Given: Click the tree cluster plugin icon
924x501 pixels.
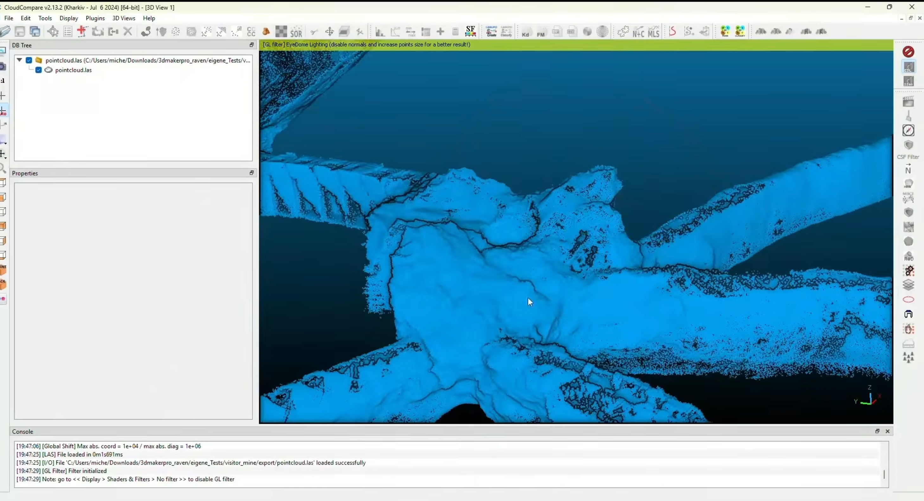Looking at the screenshot, I should click(x=908, y=357).
